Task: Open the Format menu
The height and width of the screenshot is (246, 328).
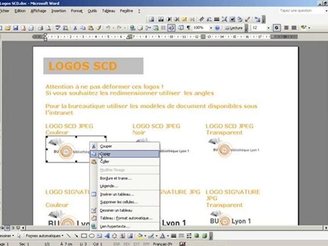Action: (x=77, y=11)
